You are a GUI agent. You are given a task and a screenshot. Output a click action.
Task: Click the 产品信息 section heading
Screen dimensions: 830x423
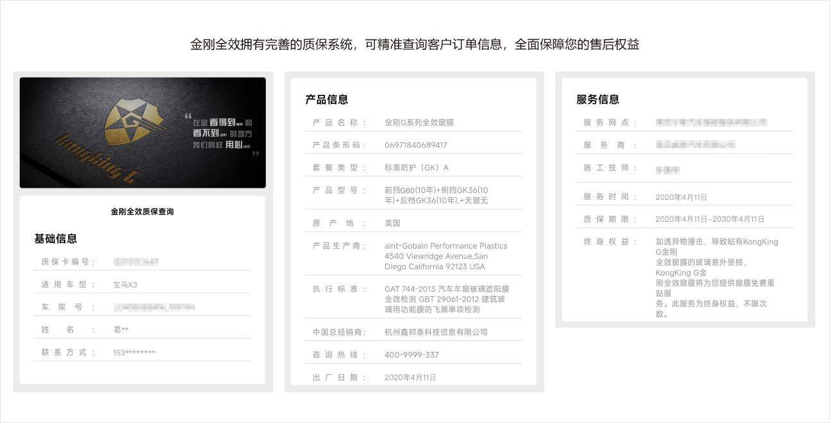click(327, 99)
